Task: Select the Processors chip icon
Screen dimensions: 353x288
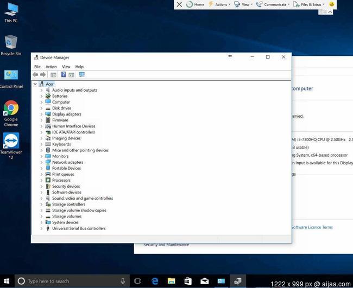Action: (48, 180)
